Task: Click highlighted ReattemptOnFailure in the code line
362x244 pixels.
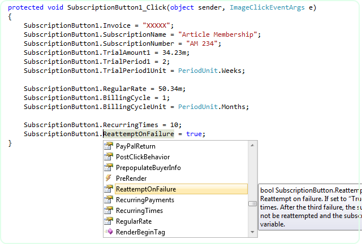Action: tap(138, 134)
